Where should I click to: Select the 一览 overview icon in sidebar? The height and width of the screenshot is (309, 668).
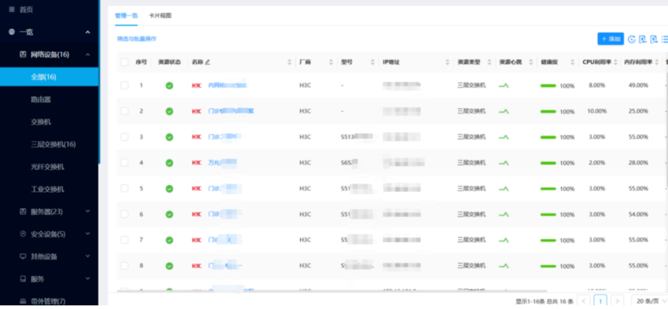coord(10,32)
